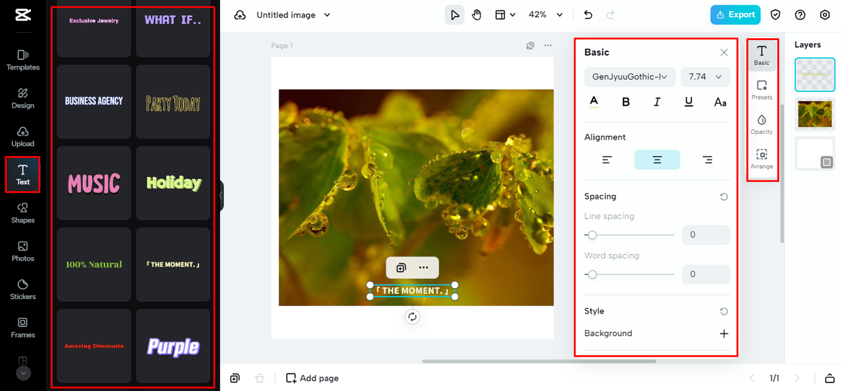Viewport: 841px width, 391px height.
Task: Open the Untitled image name dropdown
Action: point(293,15)
